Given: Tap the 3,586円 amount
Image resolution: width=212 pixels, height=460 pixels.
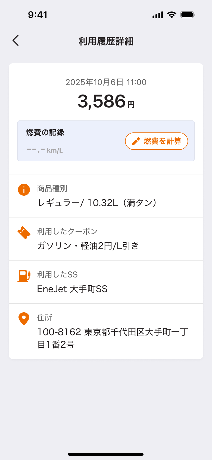Looking at the screenshot, I should click(x=106, y=101).
